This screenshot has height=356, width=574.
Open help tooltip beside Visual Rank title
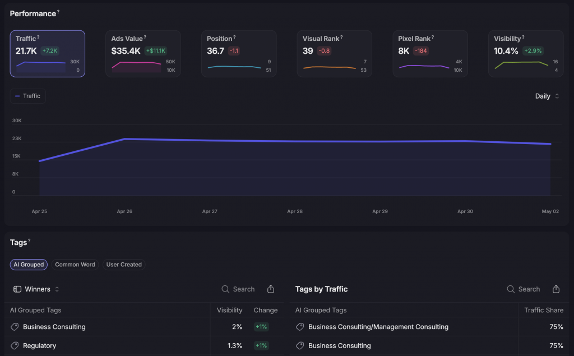pos(341,37)
